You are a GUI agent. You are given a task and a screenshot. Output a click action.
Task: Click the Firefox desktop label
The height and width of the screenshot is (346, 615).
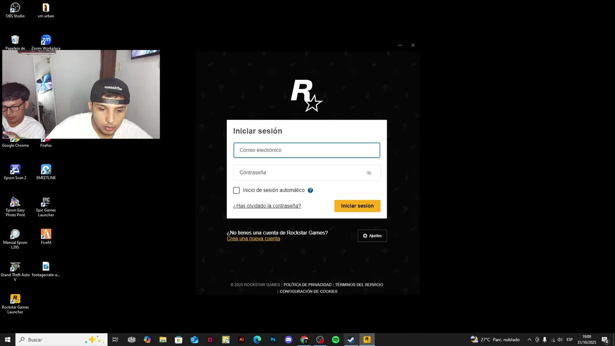click(x=46, y=146)
